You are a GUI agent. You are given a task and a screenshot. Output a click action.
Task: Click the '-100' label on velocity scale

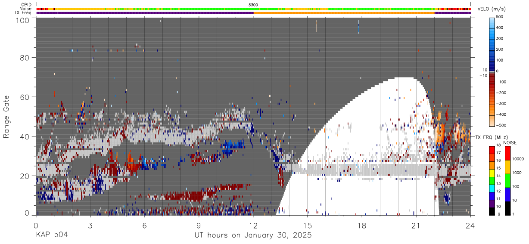point(501,82)
